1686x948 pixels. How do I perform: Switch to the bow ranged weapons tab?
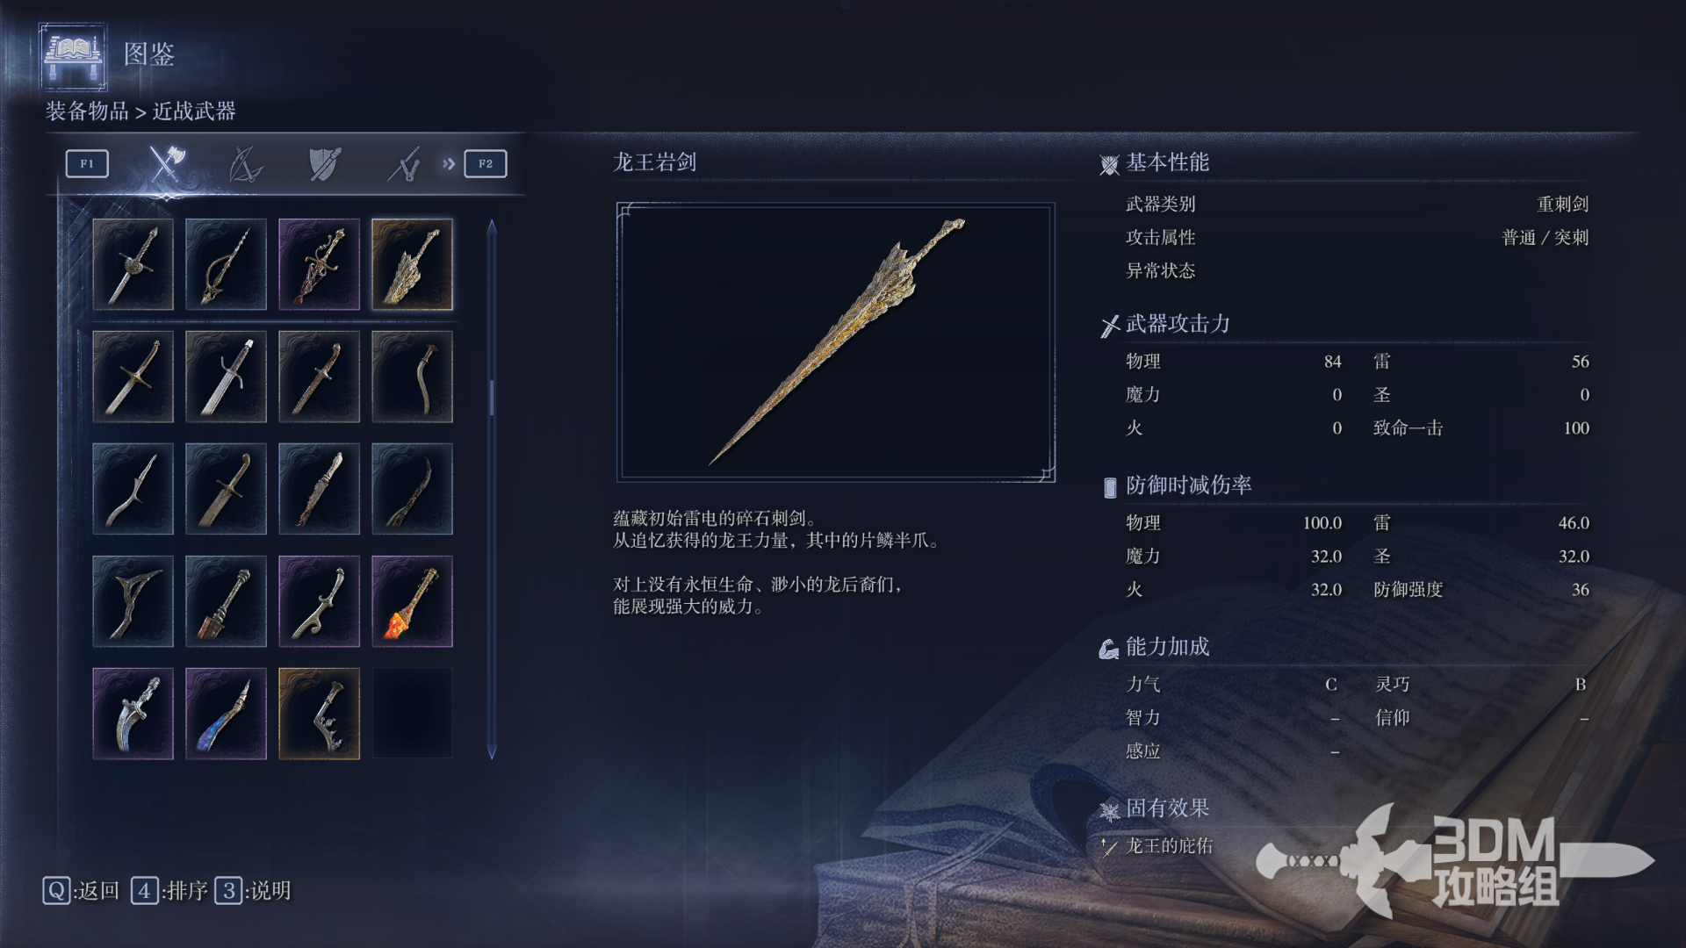pos(245,163)
